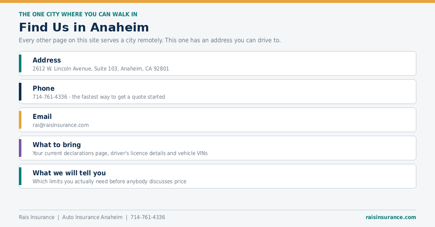Click the teal accent bar on the Address card

[20, 64]
